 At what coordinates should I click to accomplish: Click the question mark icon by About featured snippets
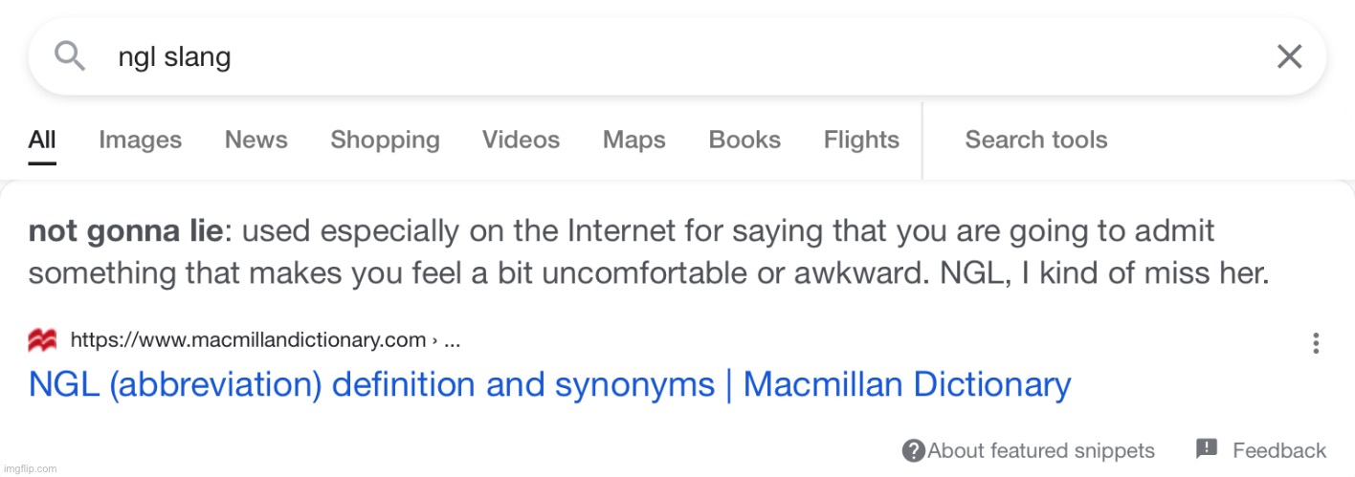[914, 450]
